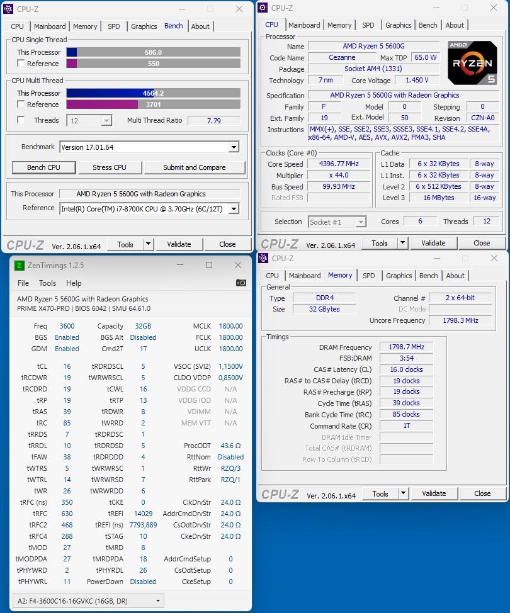Open Tools dropdown arrow in Memory window
The width and height of the screenshot is (510, 613).
403,493
